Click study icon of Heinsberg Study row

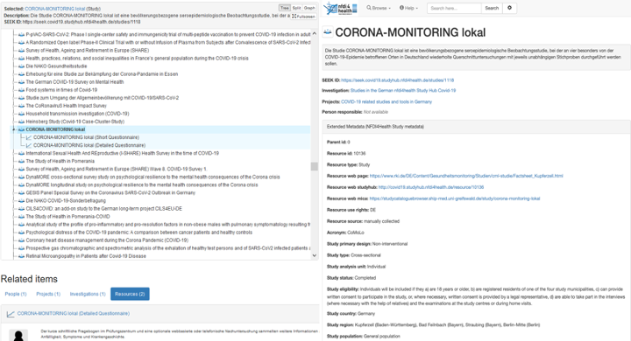tap(21, 122)
